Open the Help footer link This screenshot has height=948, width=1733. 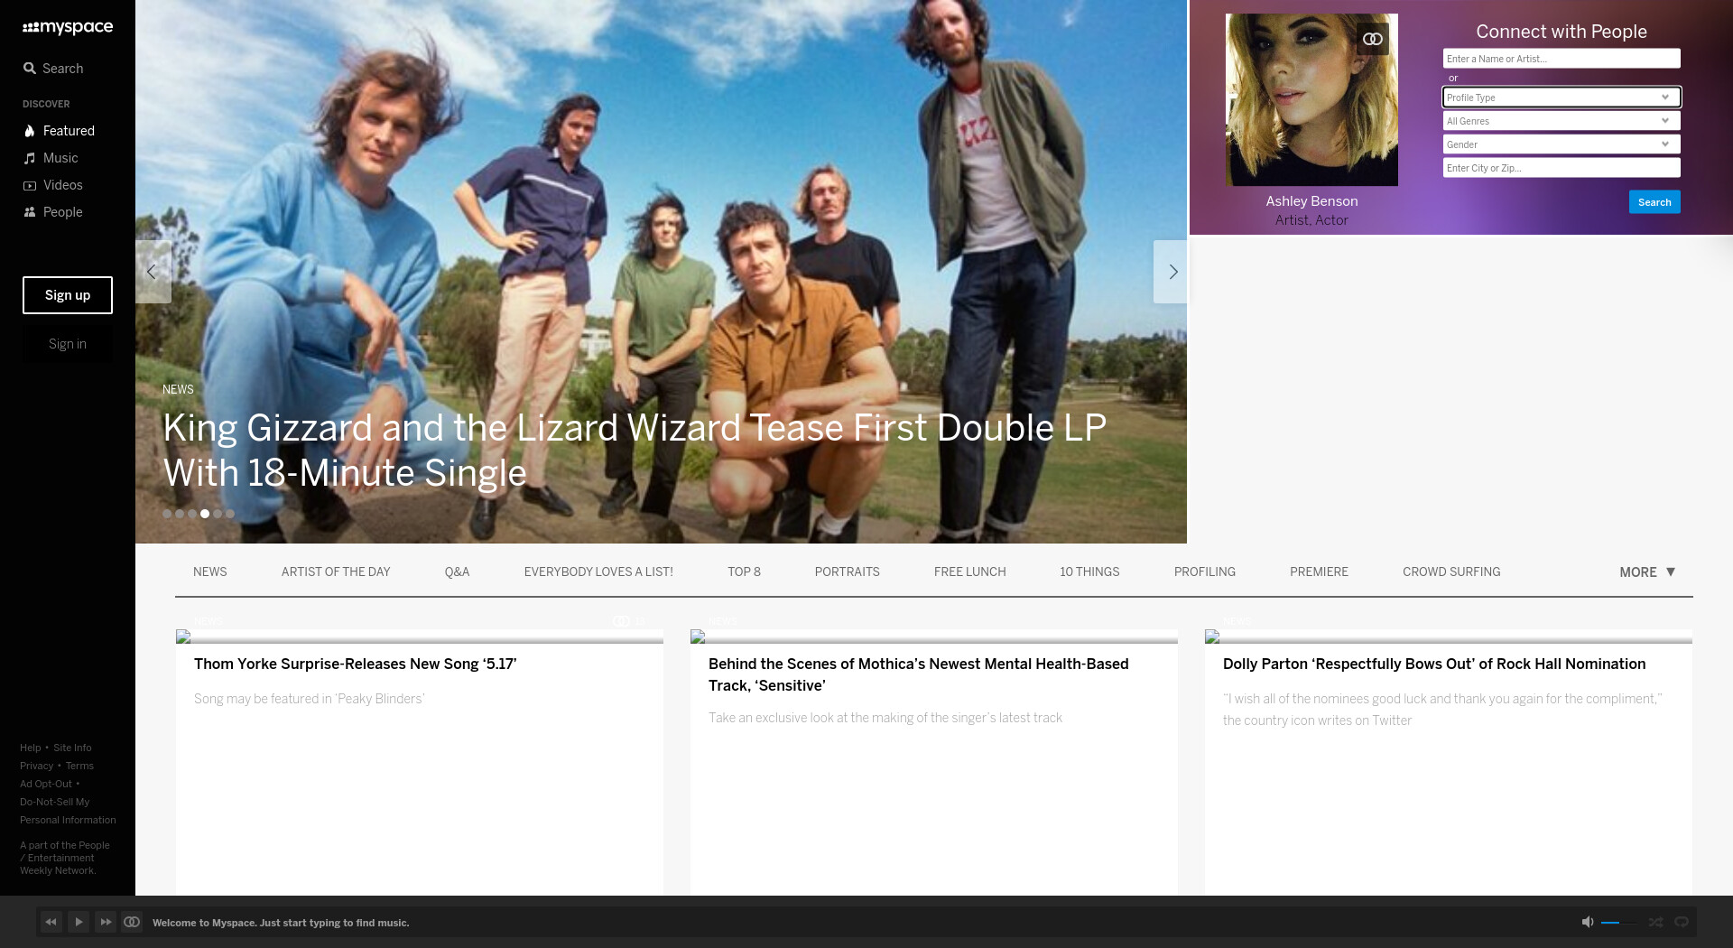pyautogui.click(x=31, y=748)
